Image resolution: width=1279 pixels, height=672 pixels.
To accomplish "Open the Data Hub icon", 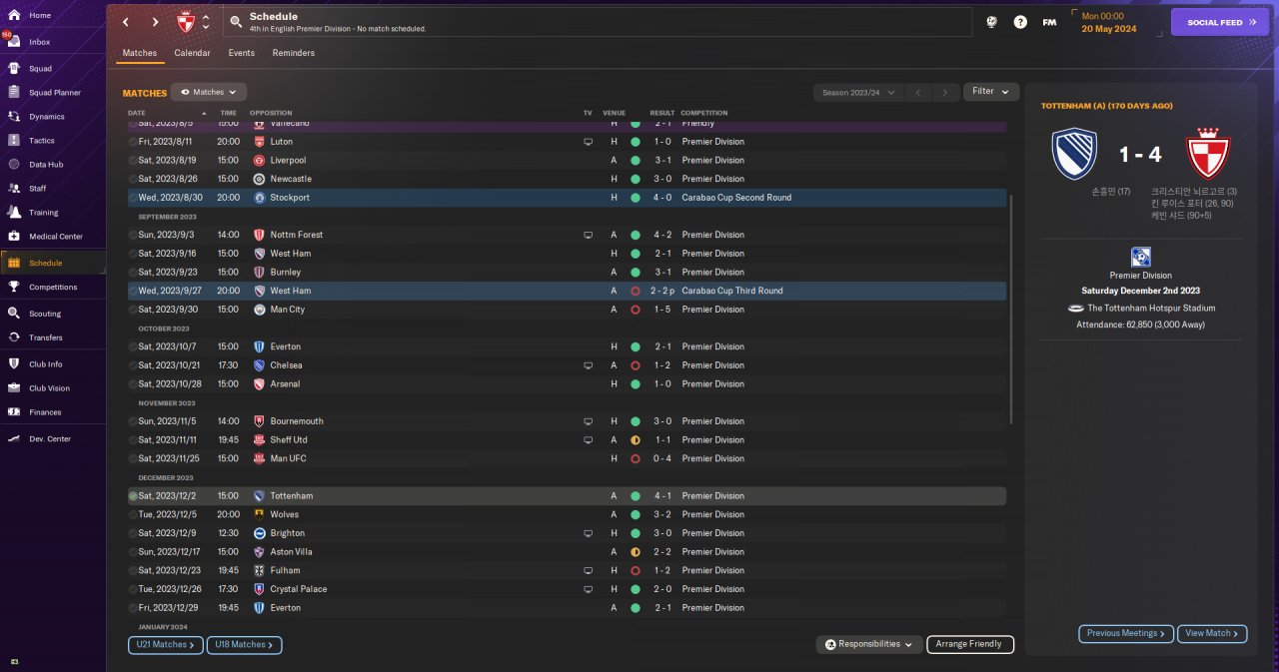I will pos(14,164).
